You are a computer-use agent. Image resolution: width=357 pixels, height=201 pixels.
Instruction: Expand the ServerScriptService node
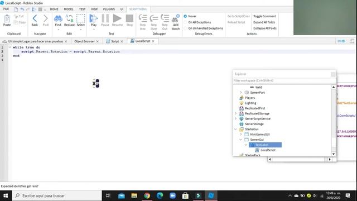click(x=235, y=119)
